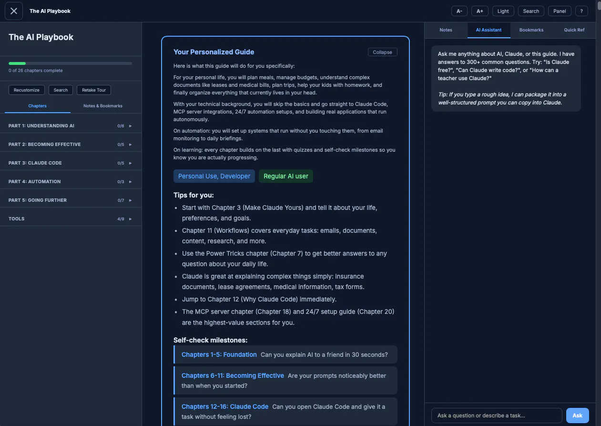The width and height of the screenshot is (601, 426).
Task: Click the 0 of 26 chapters complete text
Action: coord(36,71)
